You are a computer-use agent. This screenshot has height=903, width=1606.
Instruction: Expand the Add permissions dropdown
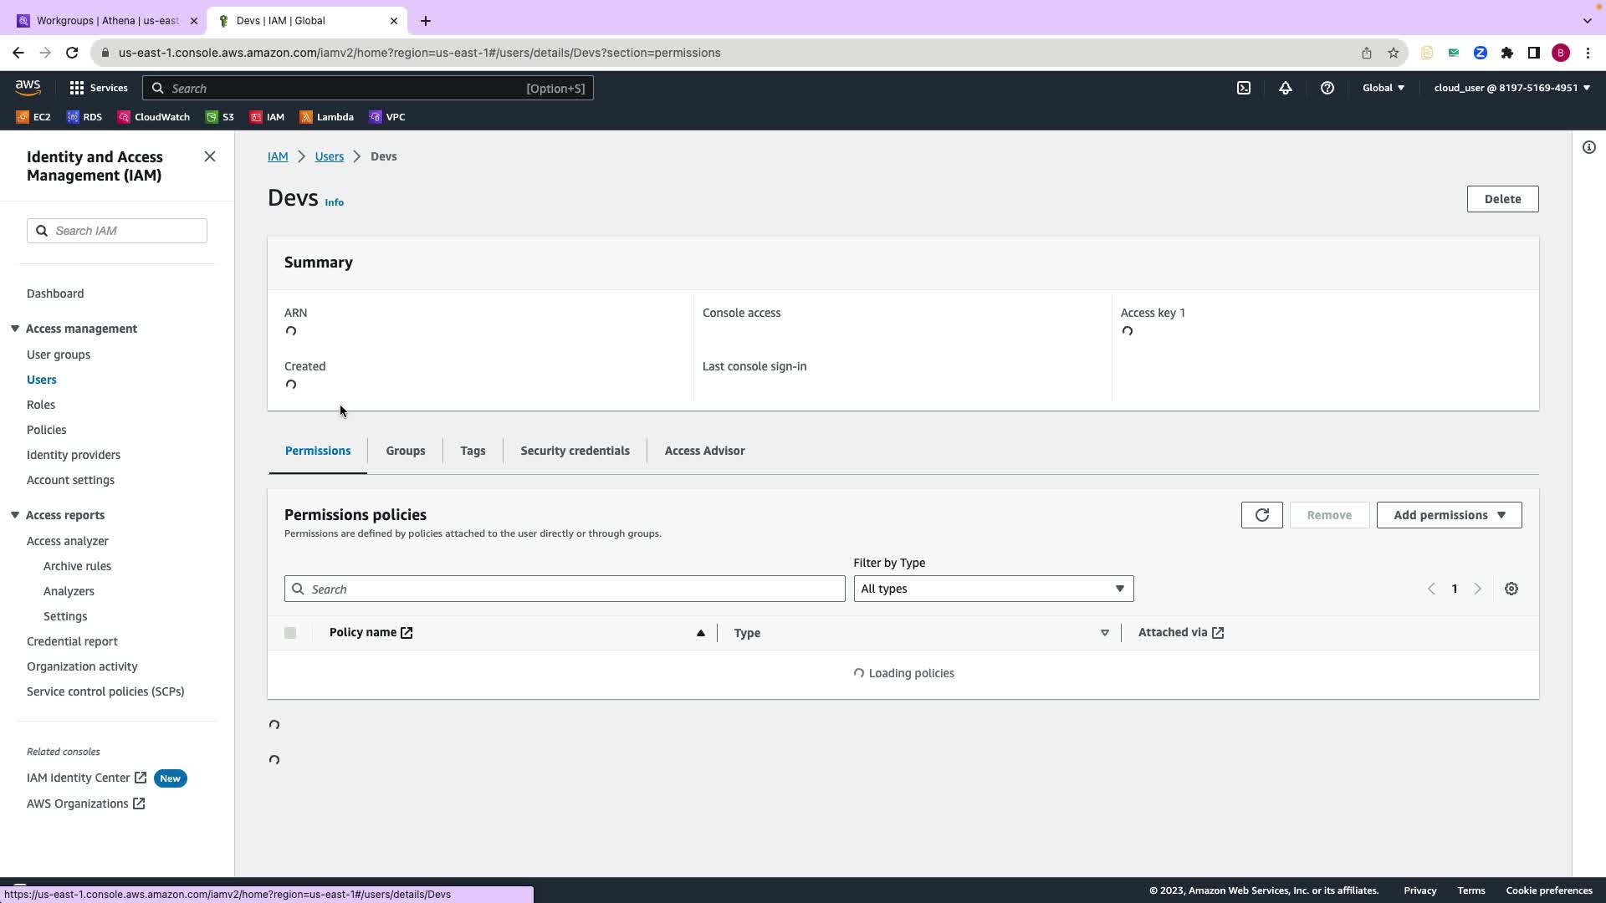[x=1449, y=515]
